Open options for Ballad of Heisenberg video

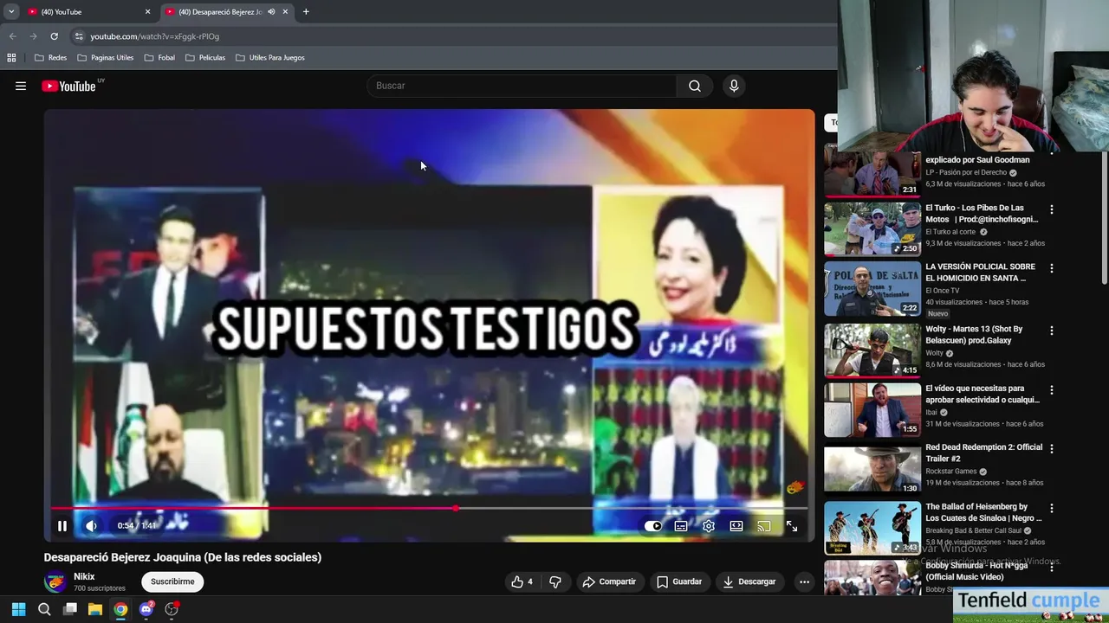click(1052, 508)
